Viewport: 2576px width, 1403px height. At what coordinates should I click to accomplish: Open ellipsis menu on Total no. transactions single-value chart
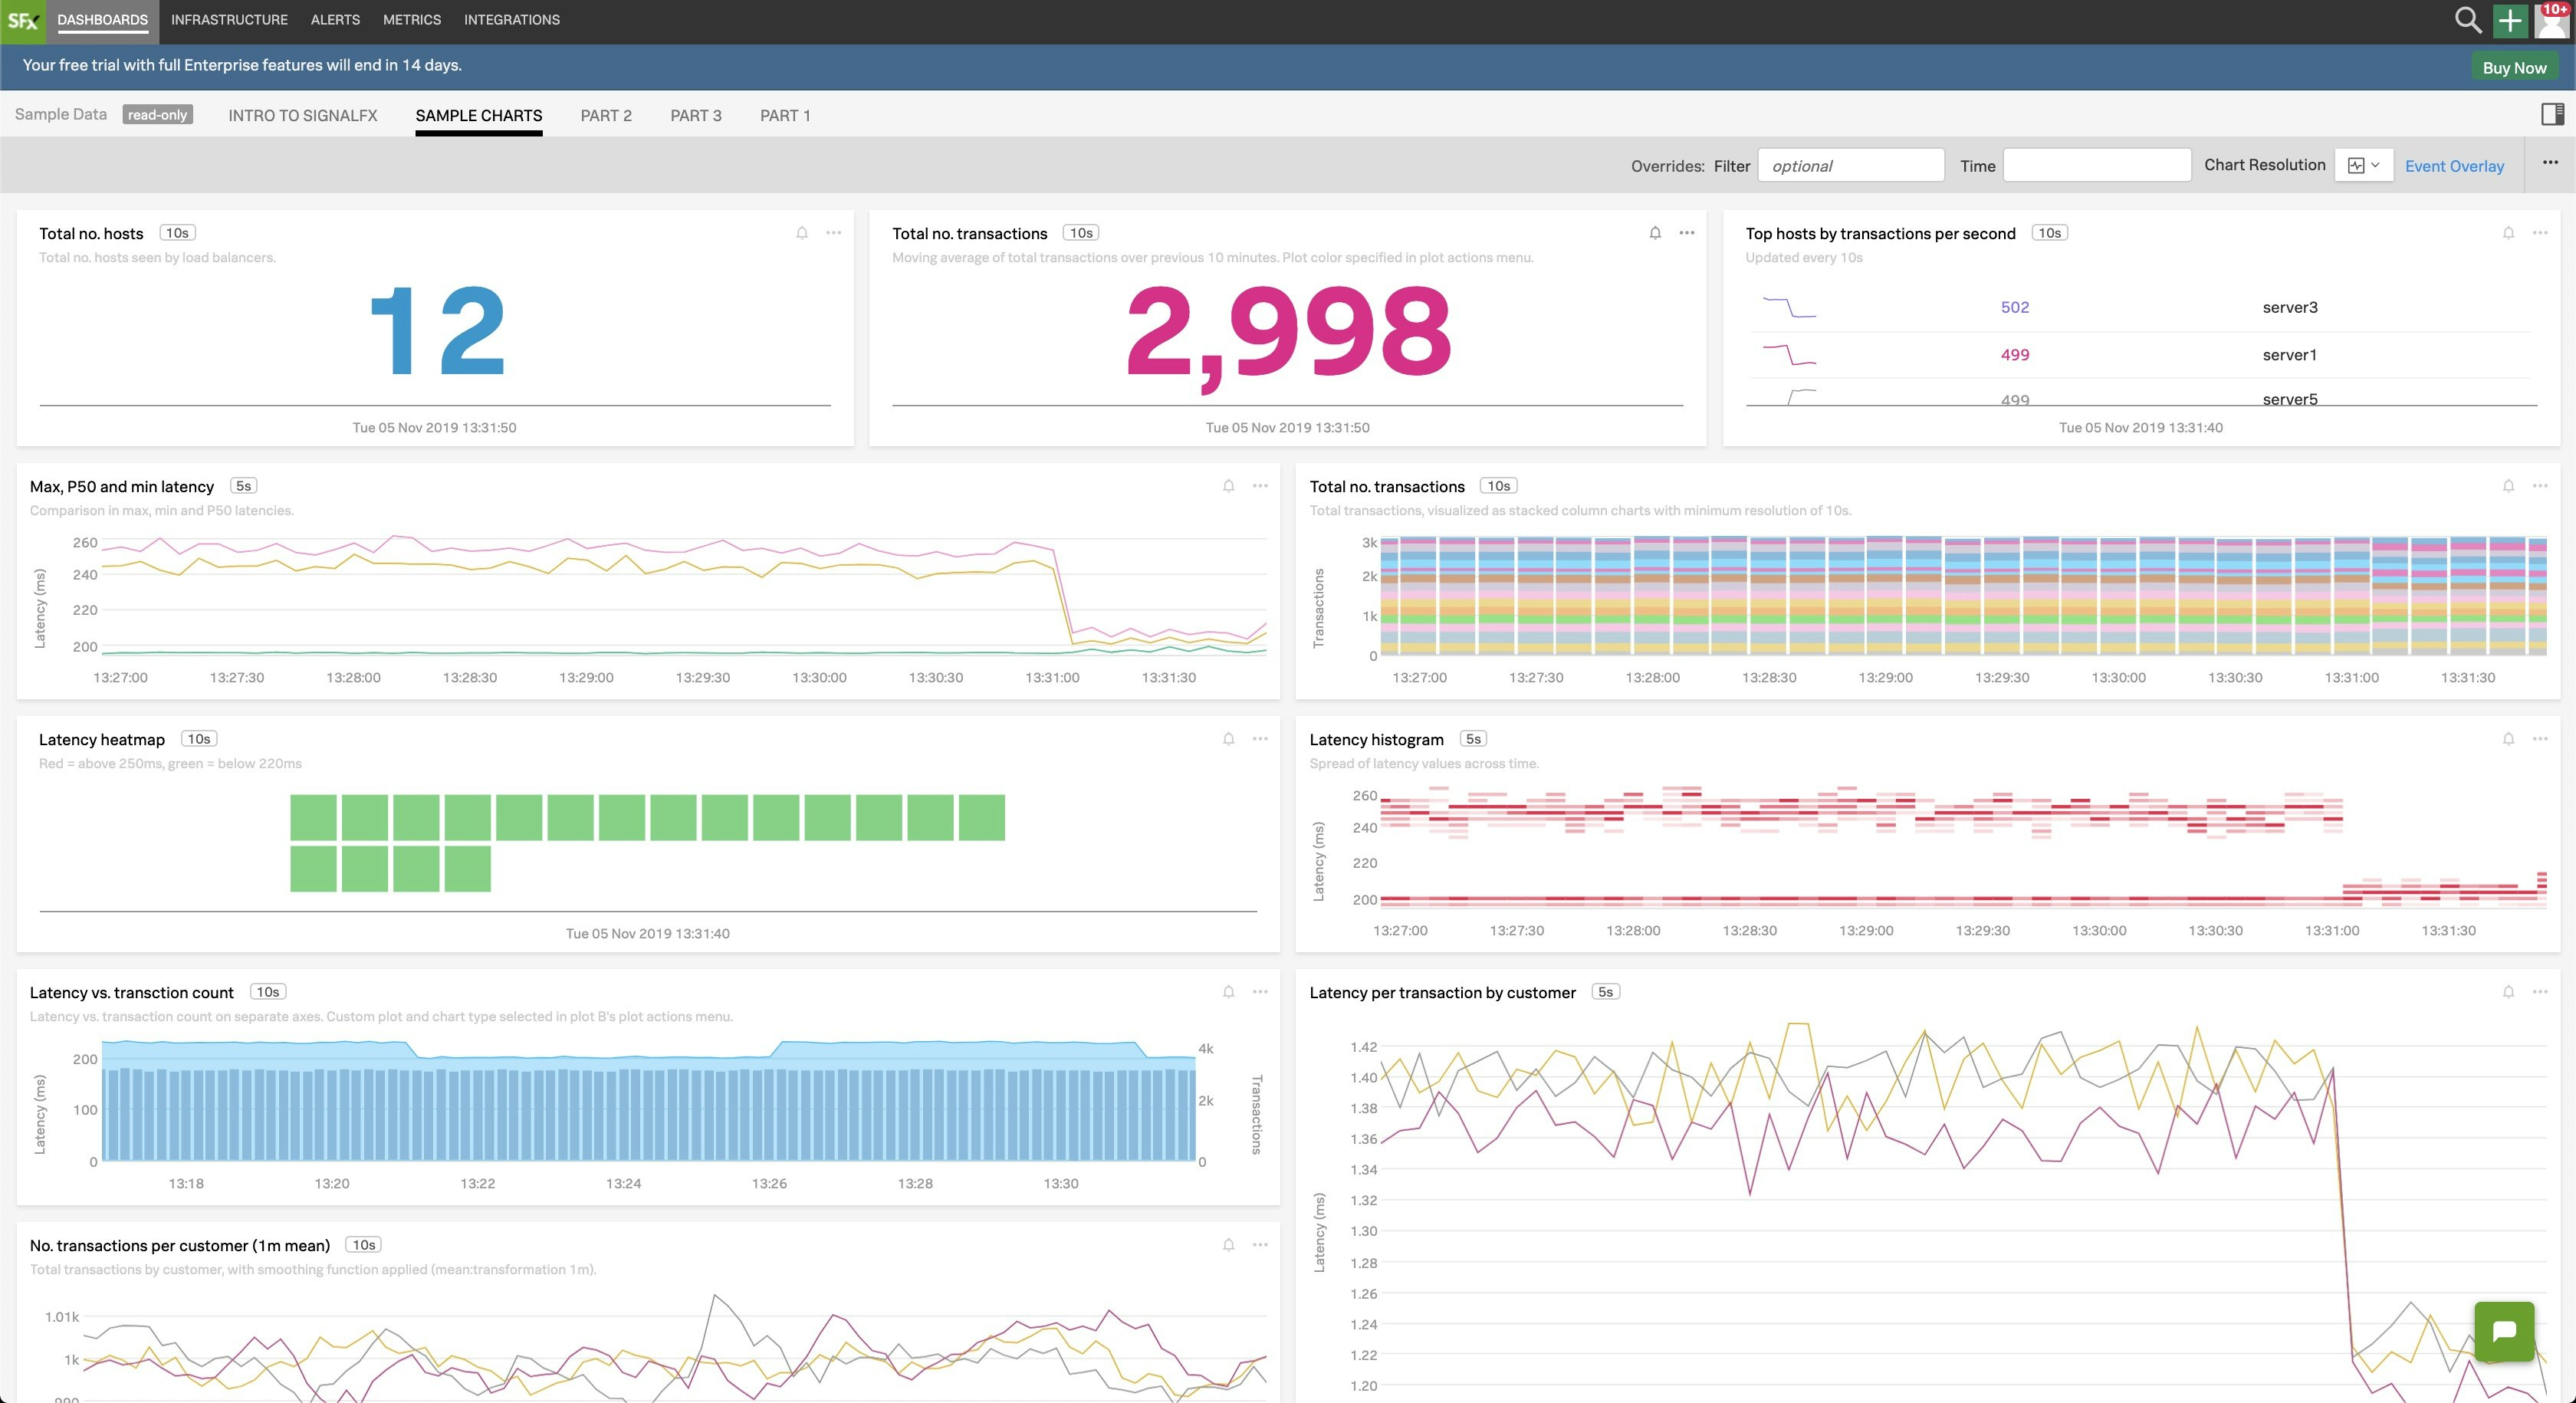click(1687, 233)
